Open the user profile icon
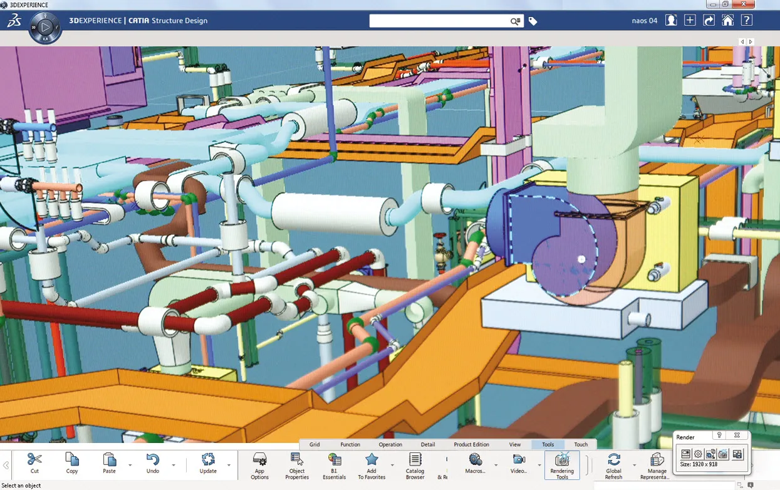 671,21
